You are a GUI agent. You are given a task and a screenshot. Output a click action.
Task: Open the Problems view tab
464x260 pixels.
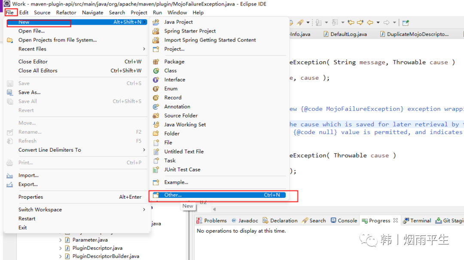pos(211,221)
